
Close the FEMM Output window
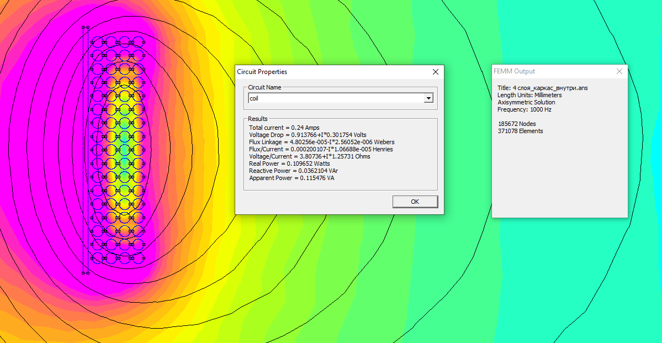click(619, 71)
